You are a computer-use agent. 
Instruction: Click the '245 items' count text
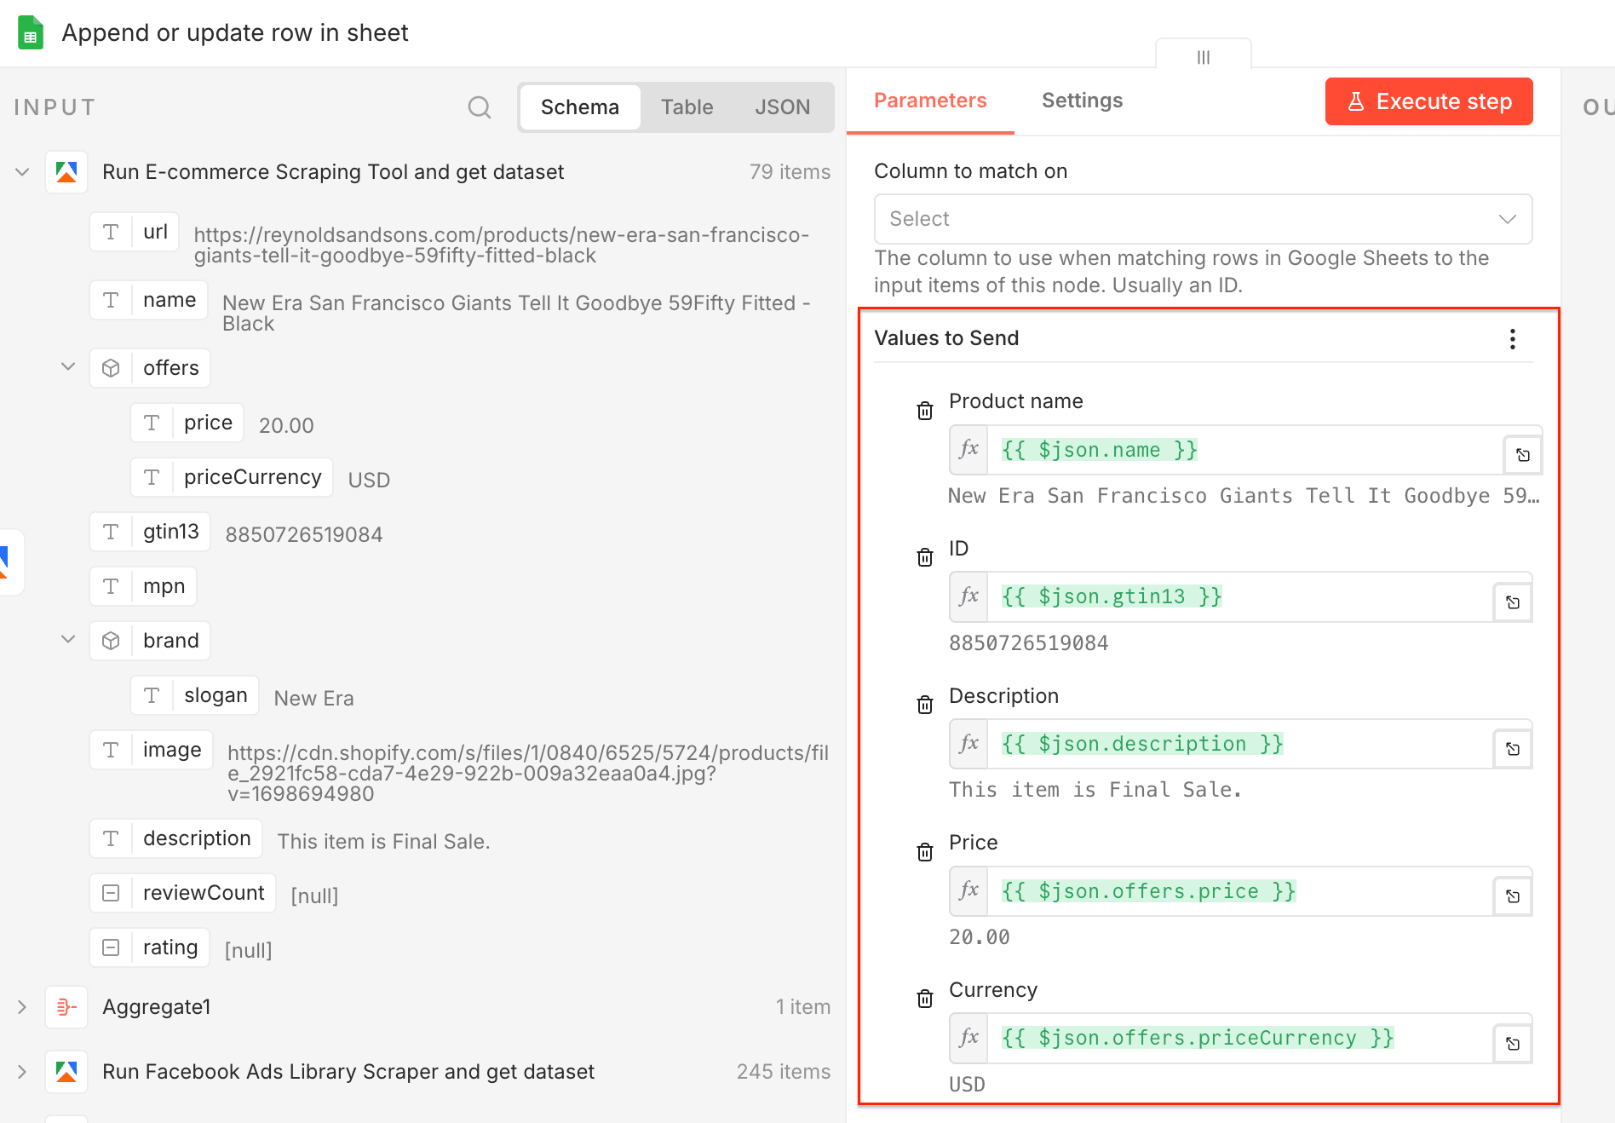784,1072
